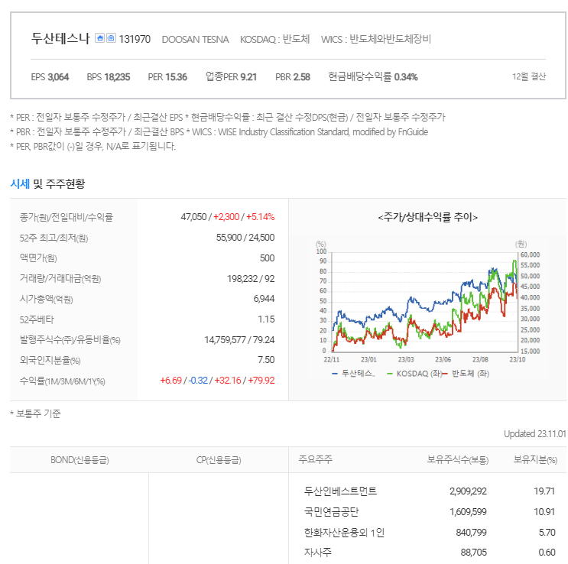This screenshot has width=568, height=564.
Task: Open company homepage via the house icon
Action: (x=99, y=38)
